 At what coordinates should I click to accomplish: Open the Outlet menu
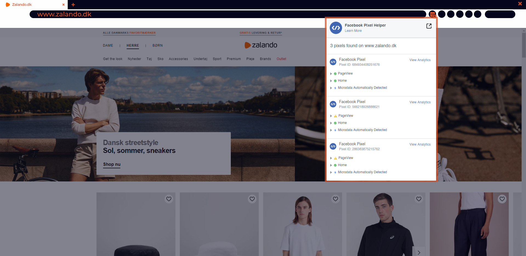tap(281, 59)
